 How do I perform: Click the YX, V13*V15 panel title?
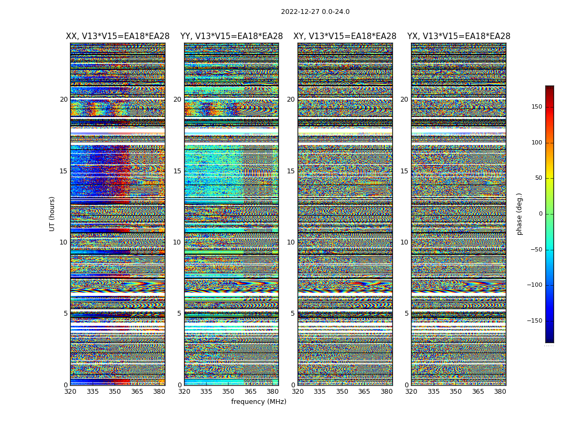coord(459,36)
